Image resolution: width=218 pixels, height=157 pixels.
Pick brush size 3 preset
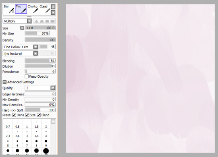27,133
